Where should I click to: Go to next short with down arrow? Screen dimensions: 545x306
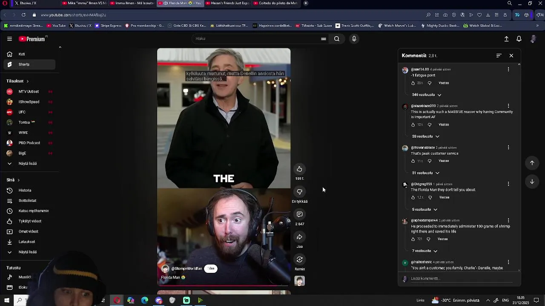point(532,181)
